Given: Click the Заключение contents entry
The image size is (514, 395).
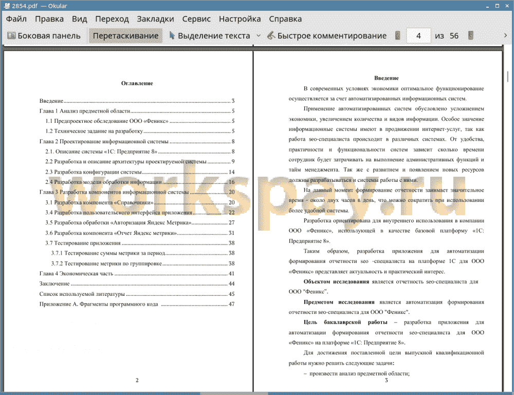Looking at the screenshot, I should click(x=137, y=284).
